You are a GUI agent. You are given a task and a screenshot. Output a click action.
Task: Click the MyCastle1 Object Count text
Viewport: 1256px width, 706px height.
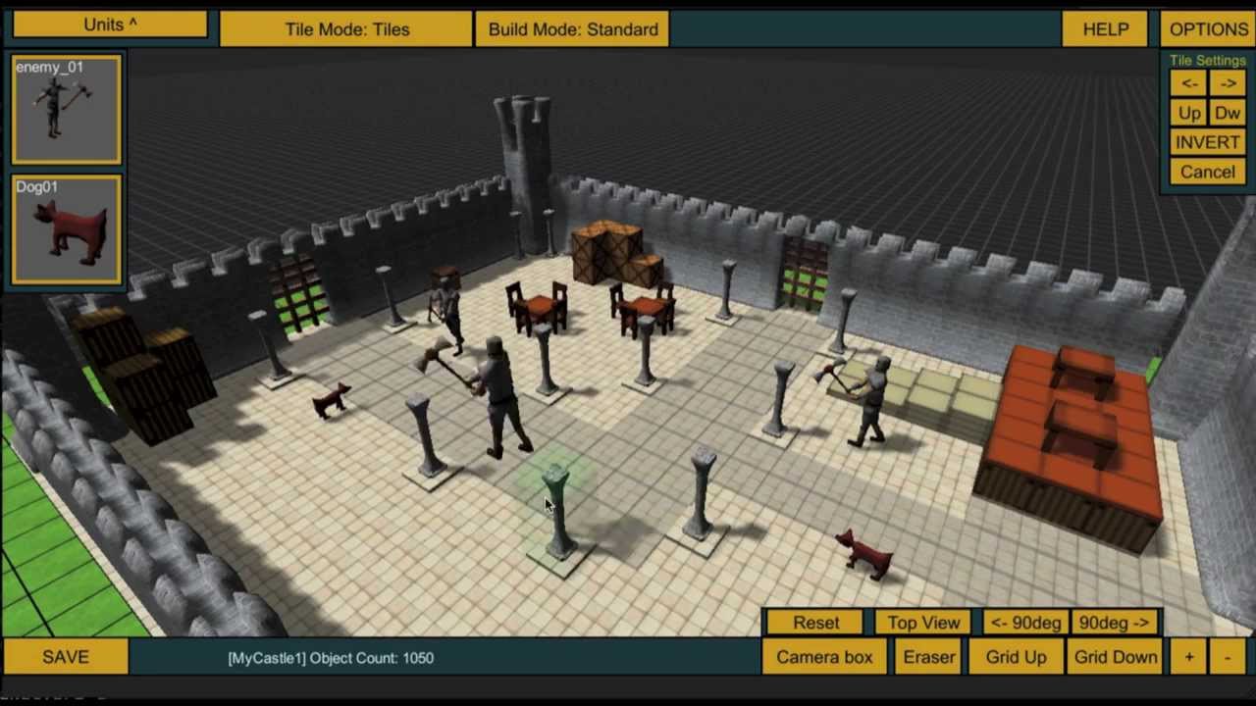click(x=331, y=658)
